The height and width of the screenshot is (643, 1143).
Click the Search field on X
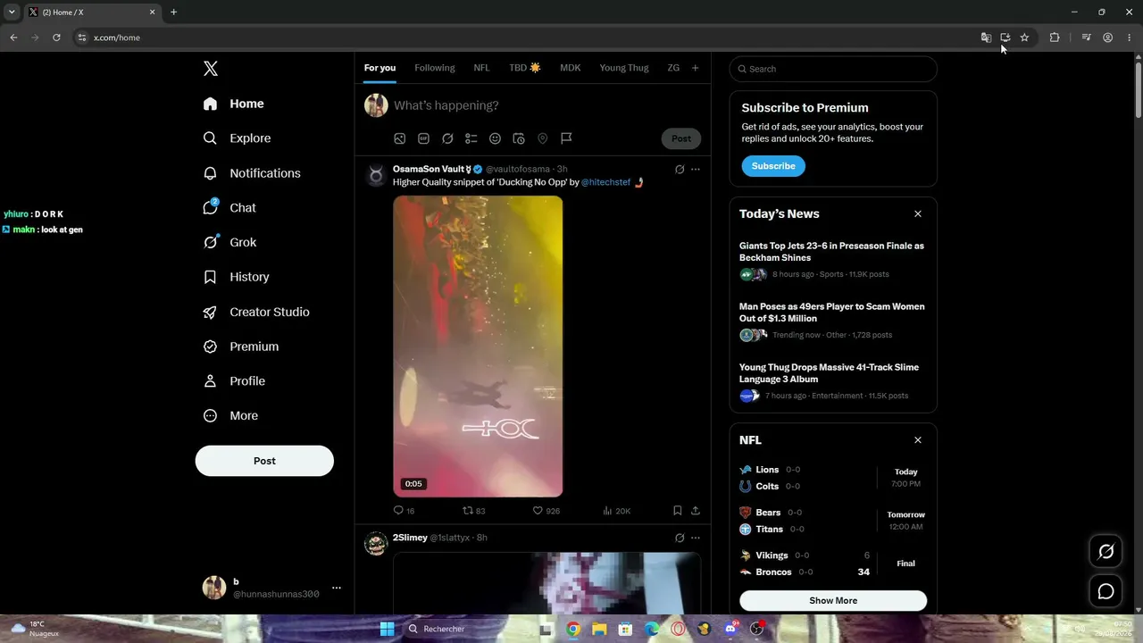(x=833, y=69)
